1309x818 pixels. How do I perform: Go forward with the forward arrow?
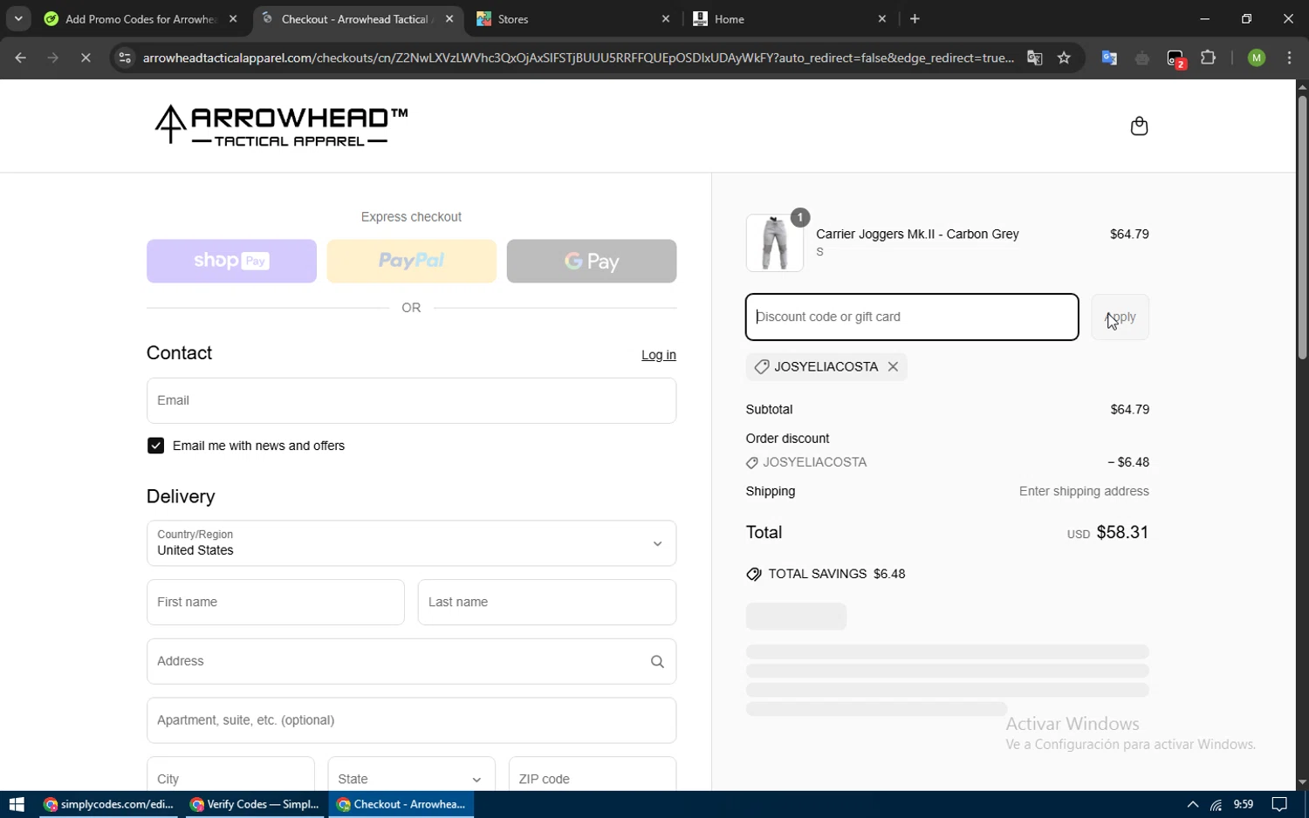click(x=53, y=58)
